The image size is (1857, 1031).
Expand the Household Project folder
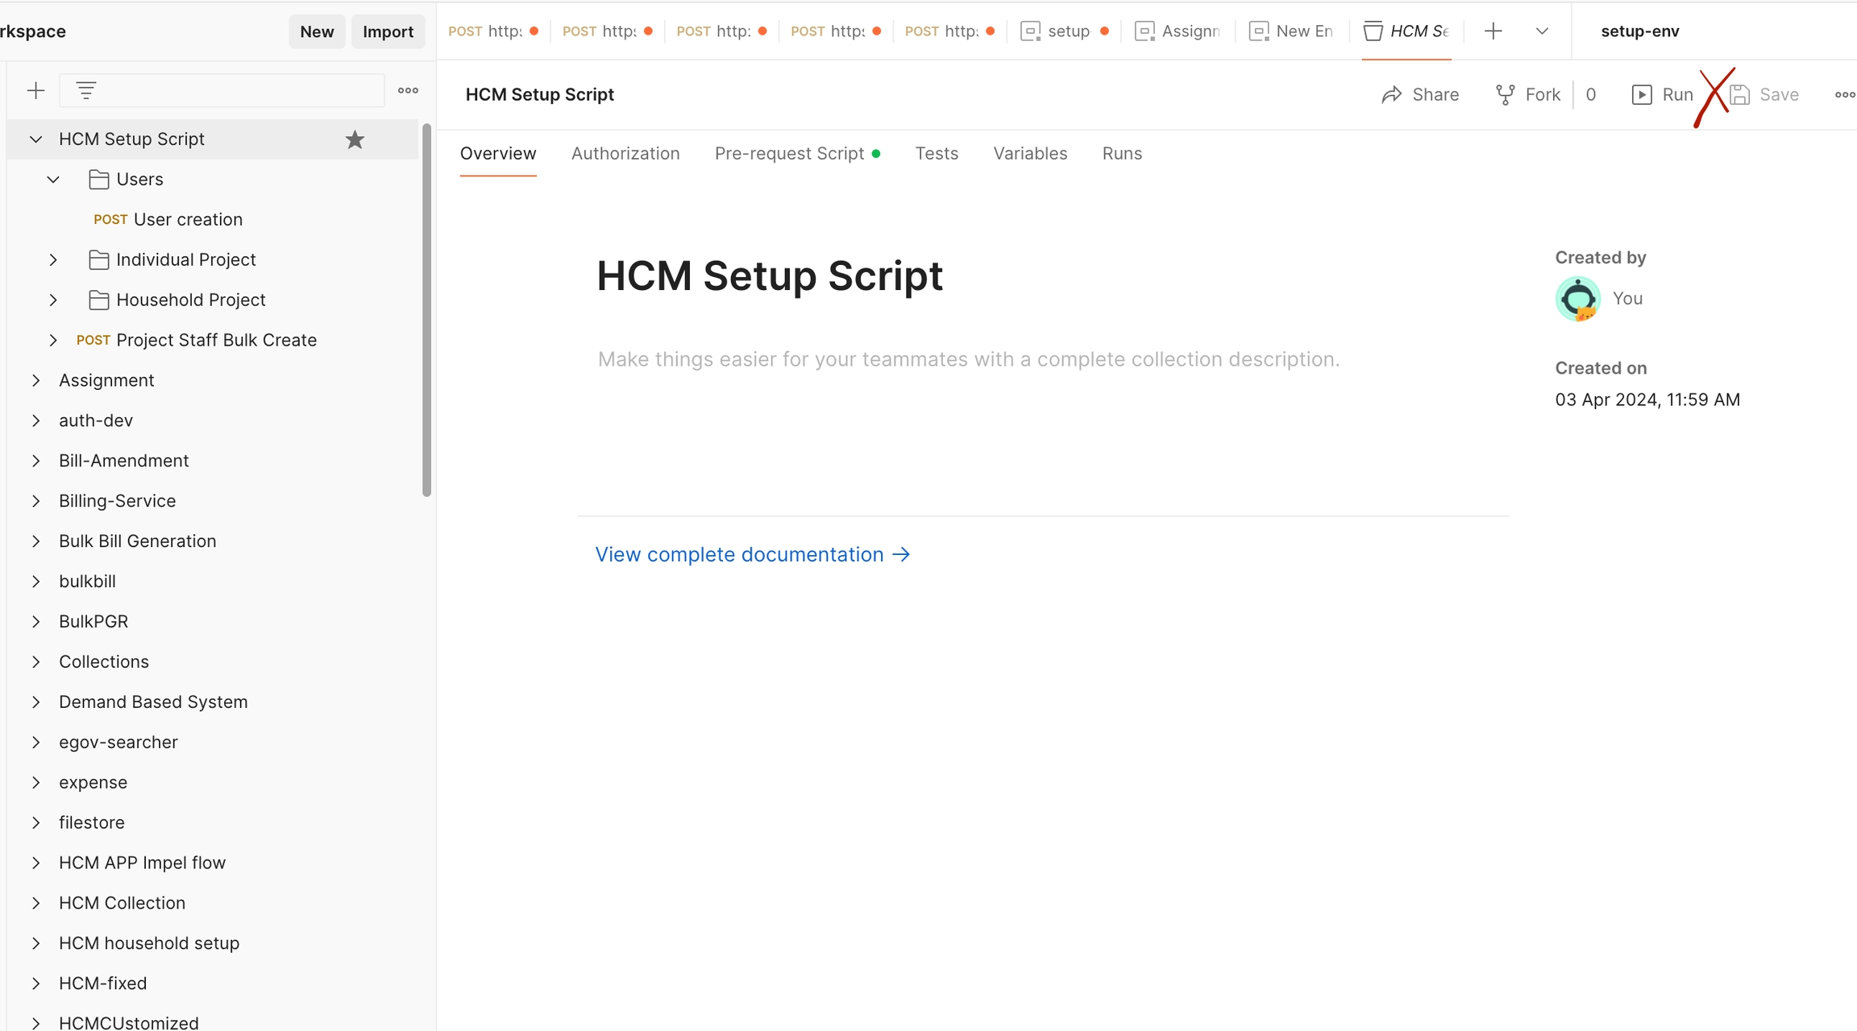[x=53, y=300]
